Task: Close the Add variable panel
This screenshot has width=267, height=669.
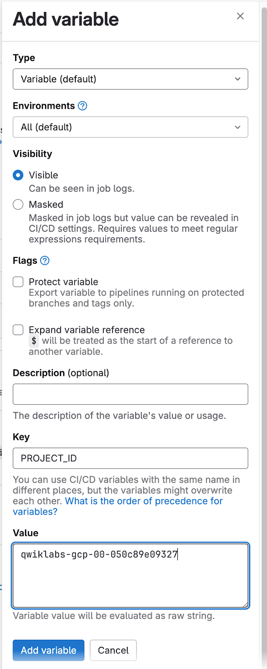Action: (240, 16)
